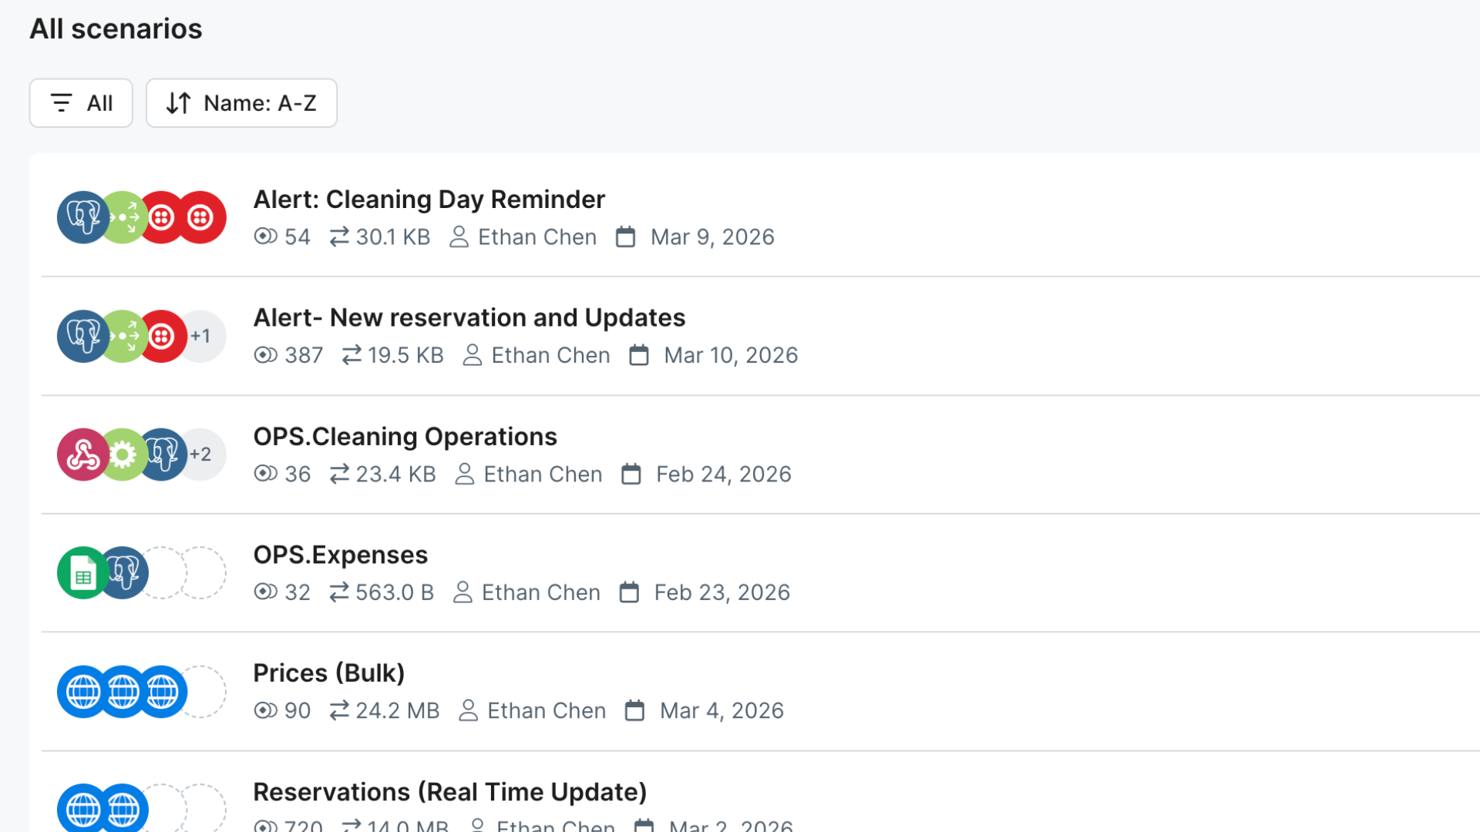The image size is (1480, 832).
Task: Click the Google Sheets icon in OPS.Expenses
Action: (82, 573)
